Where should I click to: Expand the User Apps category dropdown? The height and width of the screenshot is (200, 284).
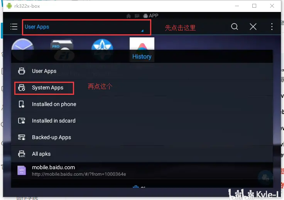pos(86,27)
